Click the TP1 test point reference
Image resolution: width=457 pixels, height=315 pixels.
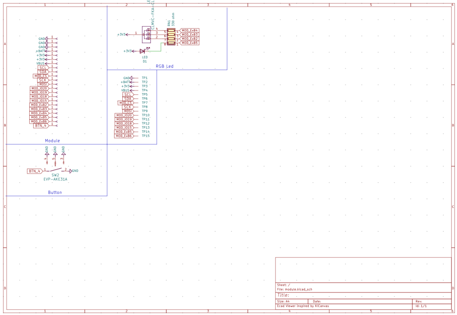coord(145,78)
